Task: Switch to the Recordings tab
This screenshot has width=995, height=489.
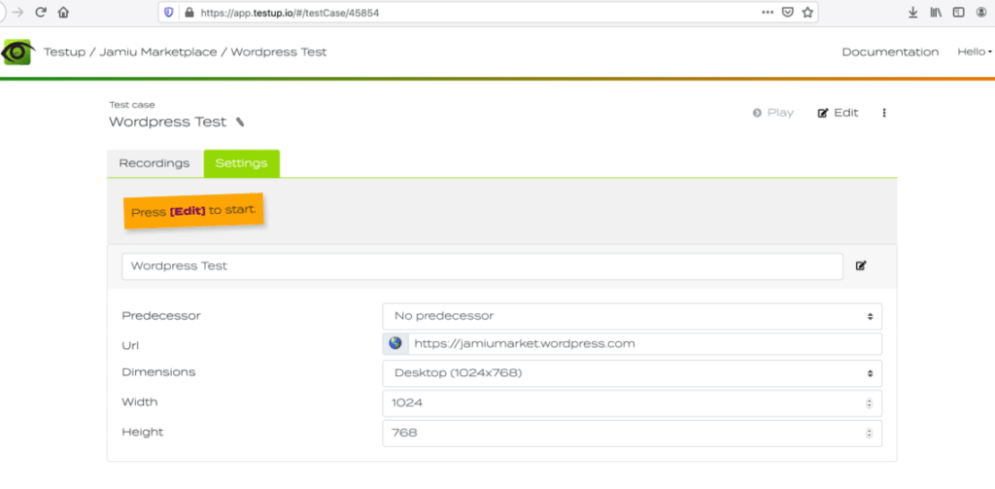Action: click(x=154, y=163)
